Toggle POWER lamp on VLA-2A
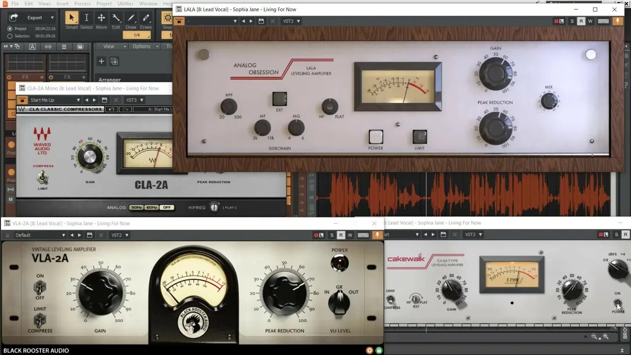Image resolution: width=631 pixels, height=355 pixels. click(339, 263)
